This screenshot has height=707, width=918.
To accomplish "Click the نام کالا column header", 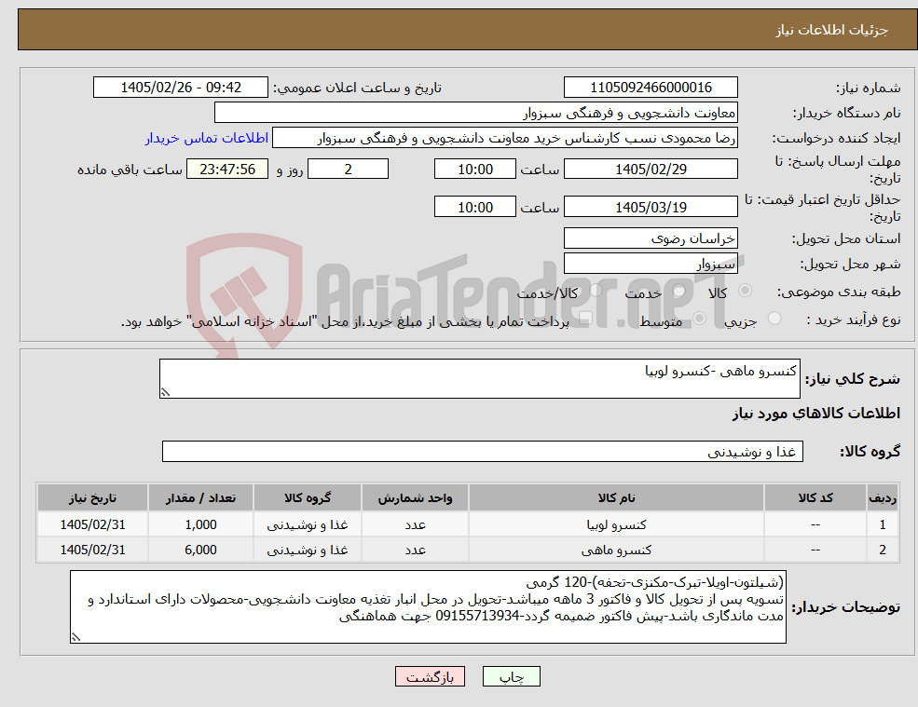I will [616, 498].
